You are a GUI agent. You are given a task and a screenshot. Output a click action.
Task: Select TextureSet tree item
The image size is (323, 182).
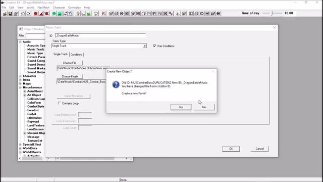(35, 141)
